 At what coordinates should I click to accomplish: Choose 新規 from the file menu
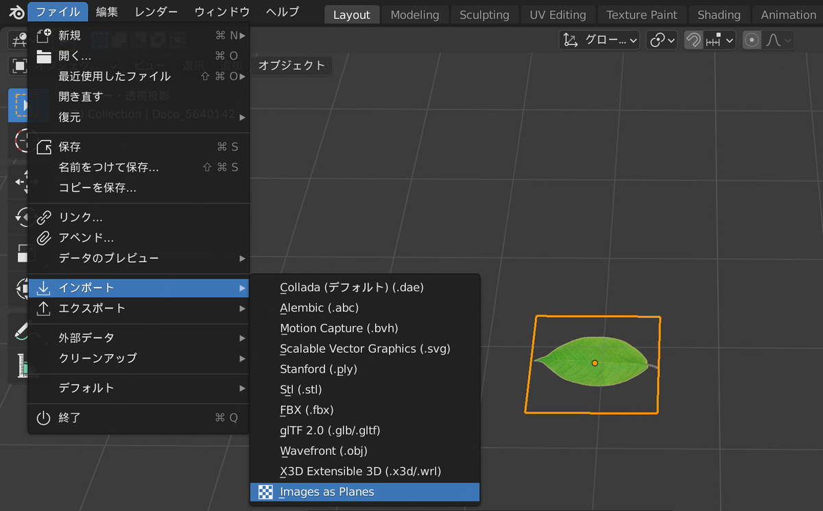click(x=139, y=36)
